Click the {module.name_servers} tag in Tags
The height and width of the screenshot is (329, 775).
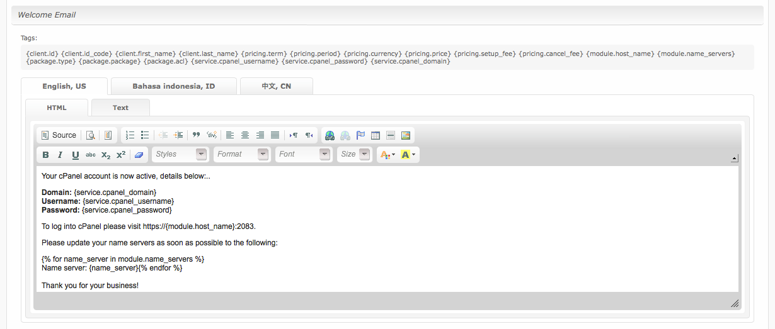click(x=696, y=53)
